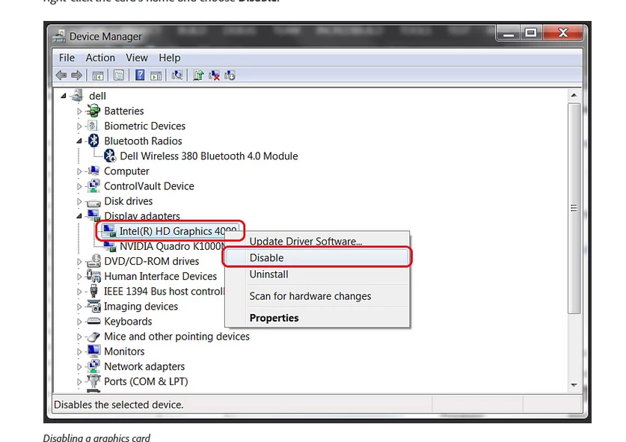Click the Intel HD Graphics device icon

pos(109,231)
